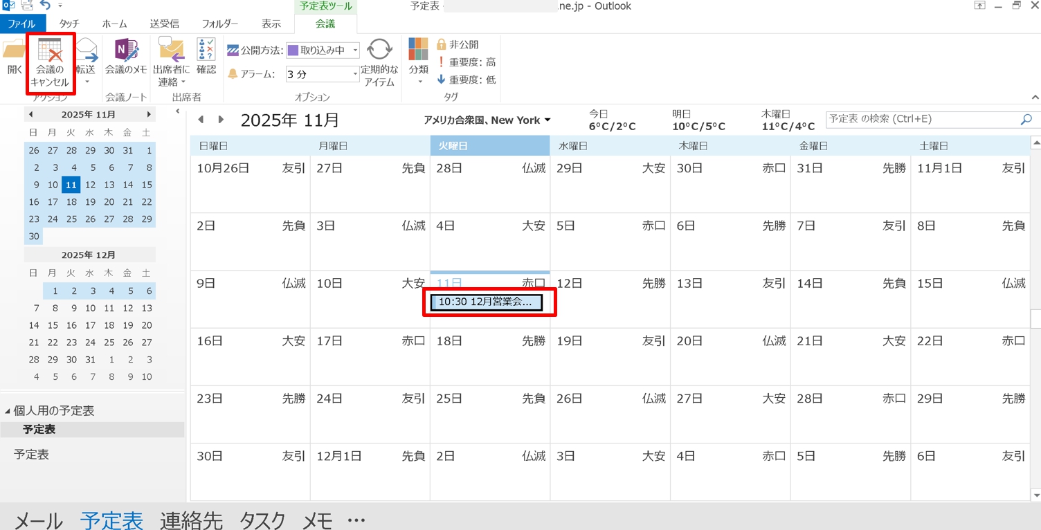1041x530 pixels.
Task: Click the 会議のキャンセル (Cancel Meeting) icon
Action: click(50, 53)
